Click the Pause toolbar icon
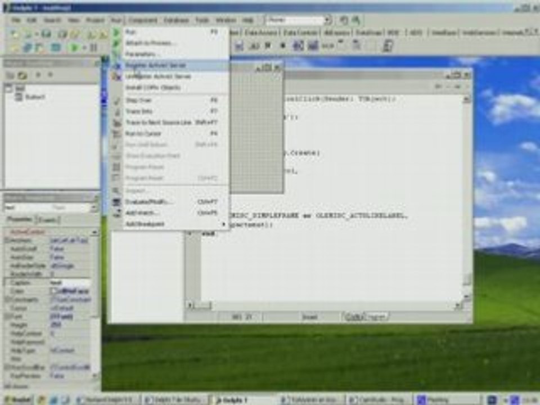The height and width of the screenshot is (405, 540). [x=93, y=47]
